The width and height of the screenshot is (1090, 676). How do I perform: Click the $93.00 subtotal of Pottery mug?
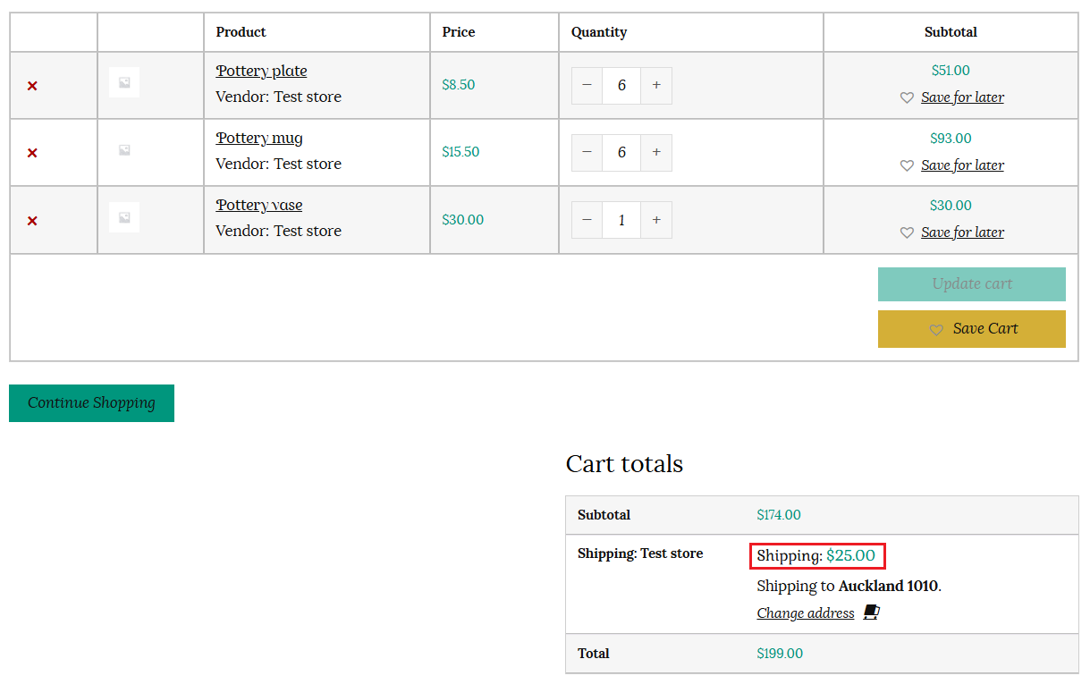(951, 139)
